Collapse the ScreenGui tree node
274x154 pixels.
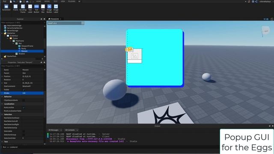(x=5, y=36)
